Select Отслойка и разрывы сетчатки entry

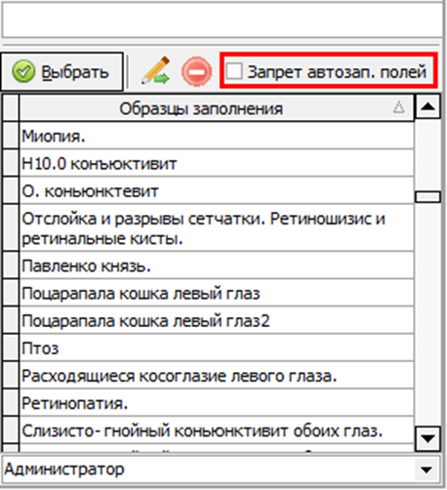click(217, 228)
